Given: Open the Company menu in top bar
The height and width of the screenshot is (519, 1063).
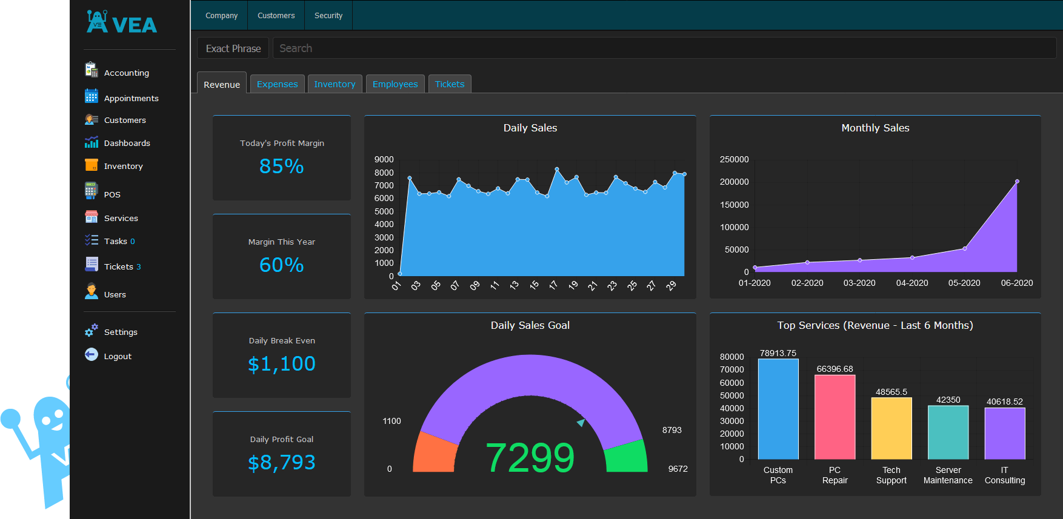Looking at the screenshot, I should tap(221, 16).
